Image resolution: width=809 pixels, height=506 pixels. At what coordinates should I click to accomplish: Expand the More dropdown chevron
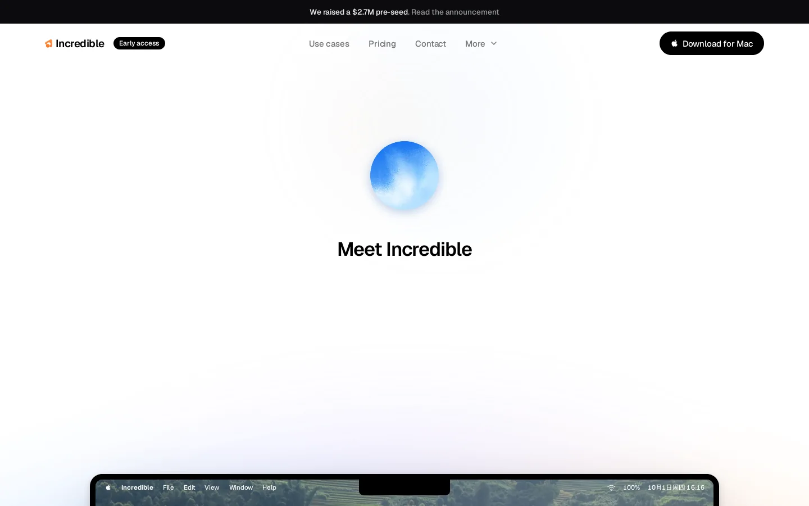coord(494,43)
